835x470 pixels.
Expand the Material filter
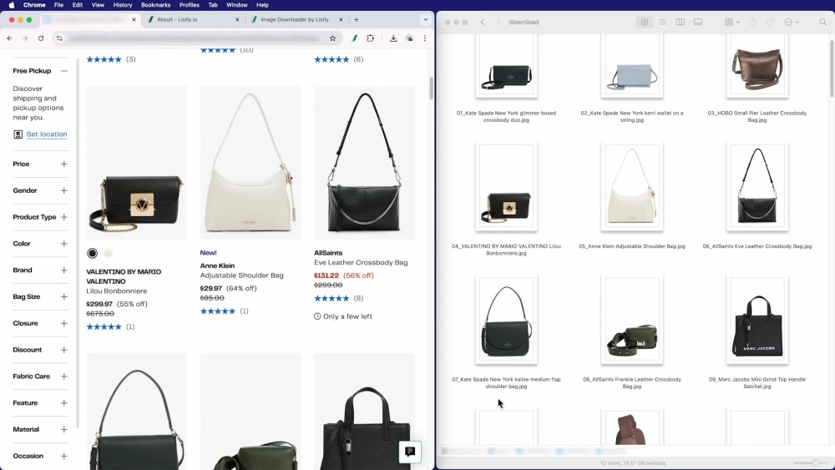[x=64, y=430]
